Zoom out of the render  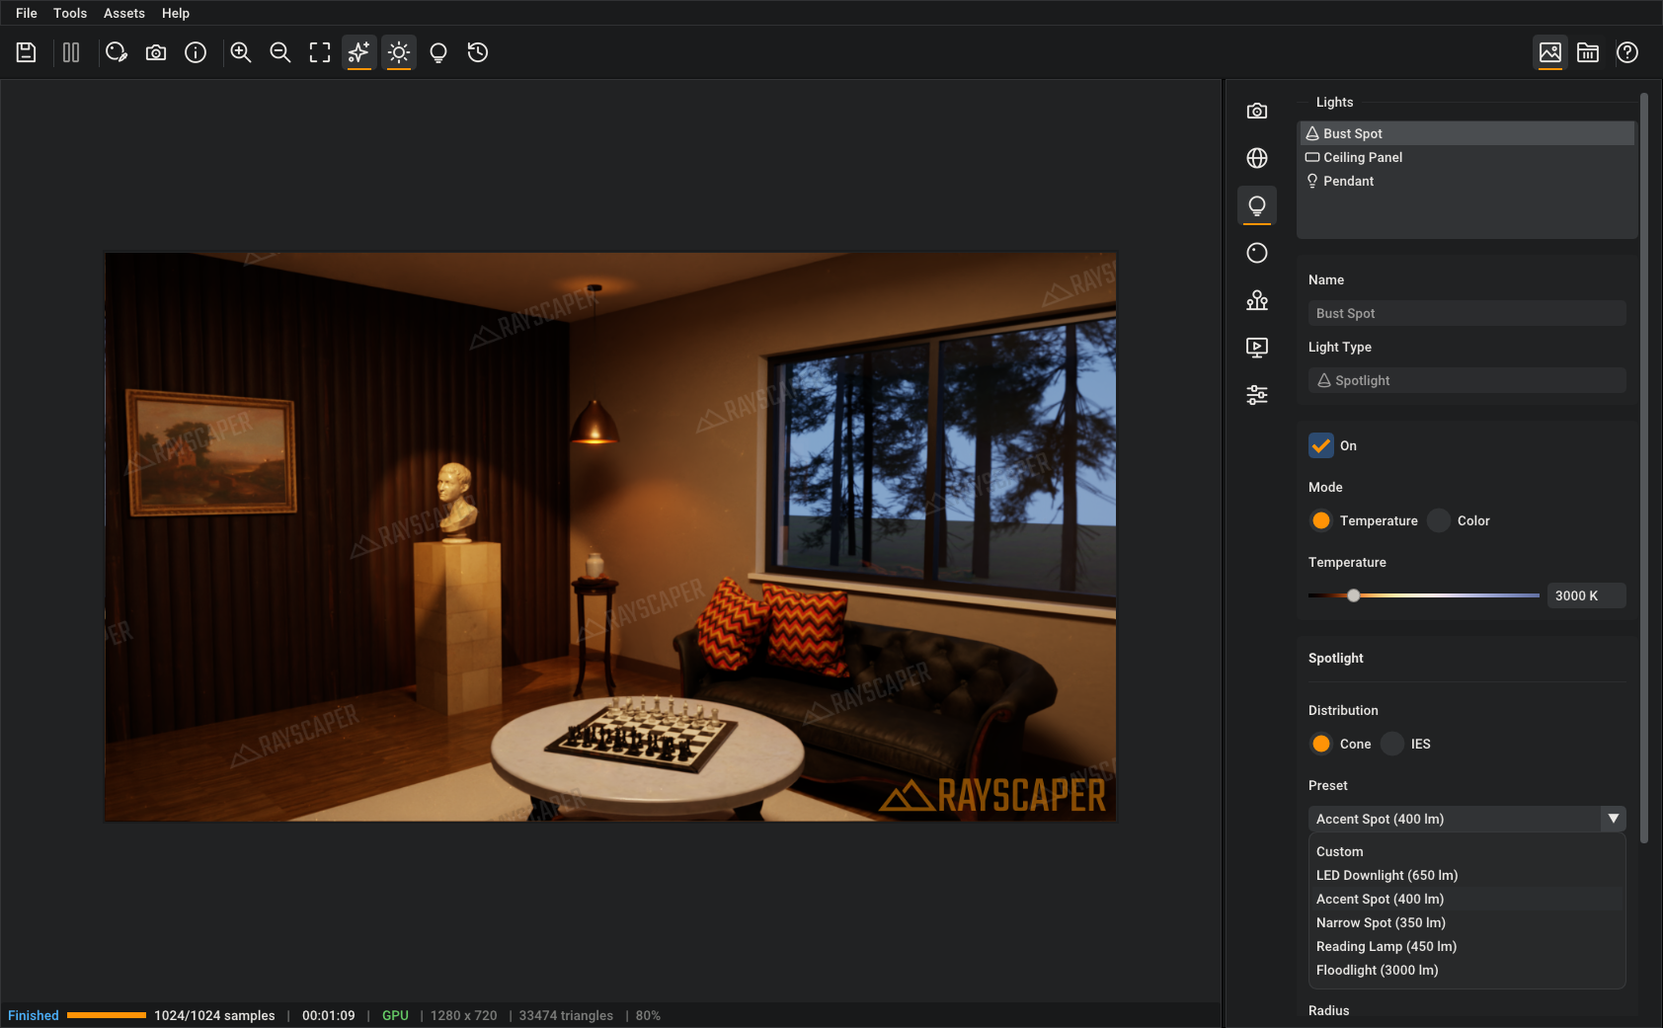[x=280, y=52]
